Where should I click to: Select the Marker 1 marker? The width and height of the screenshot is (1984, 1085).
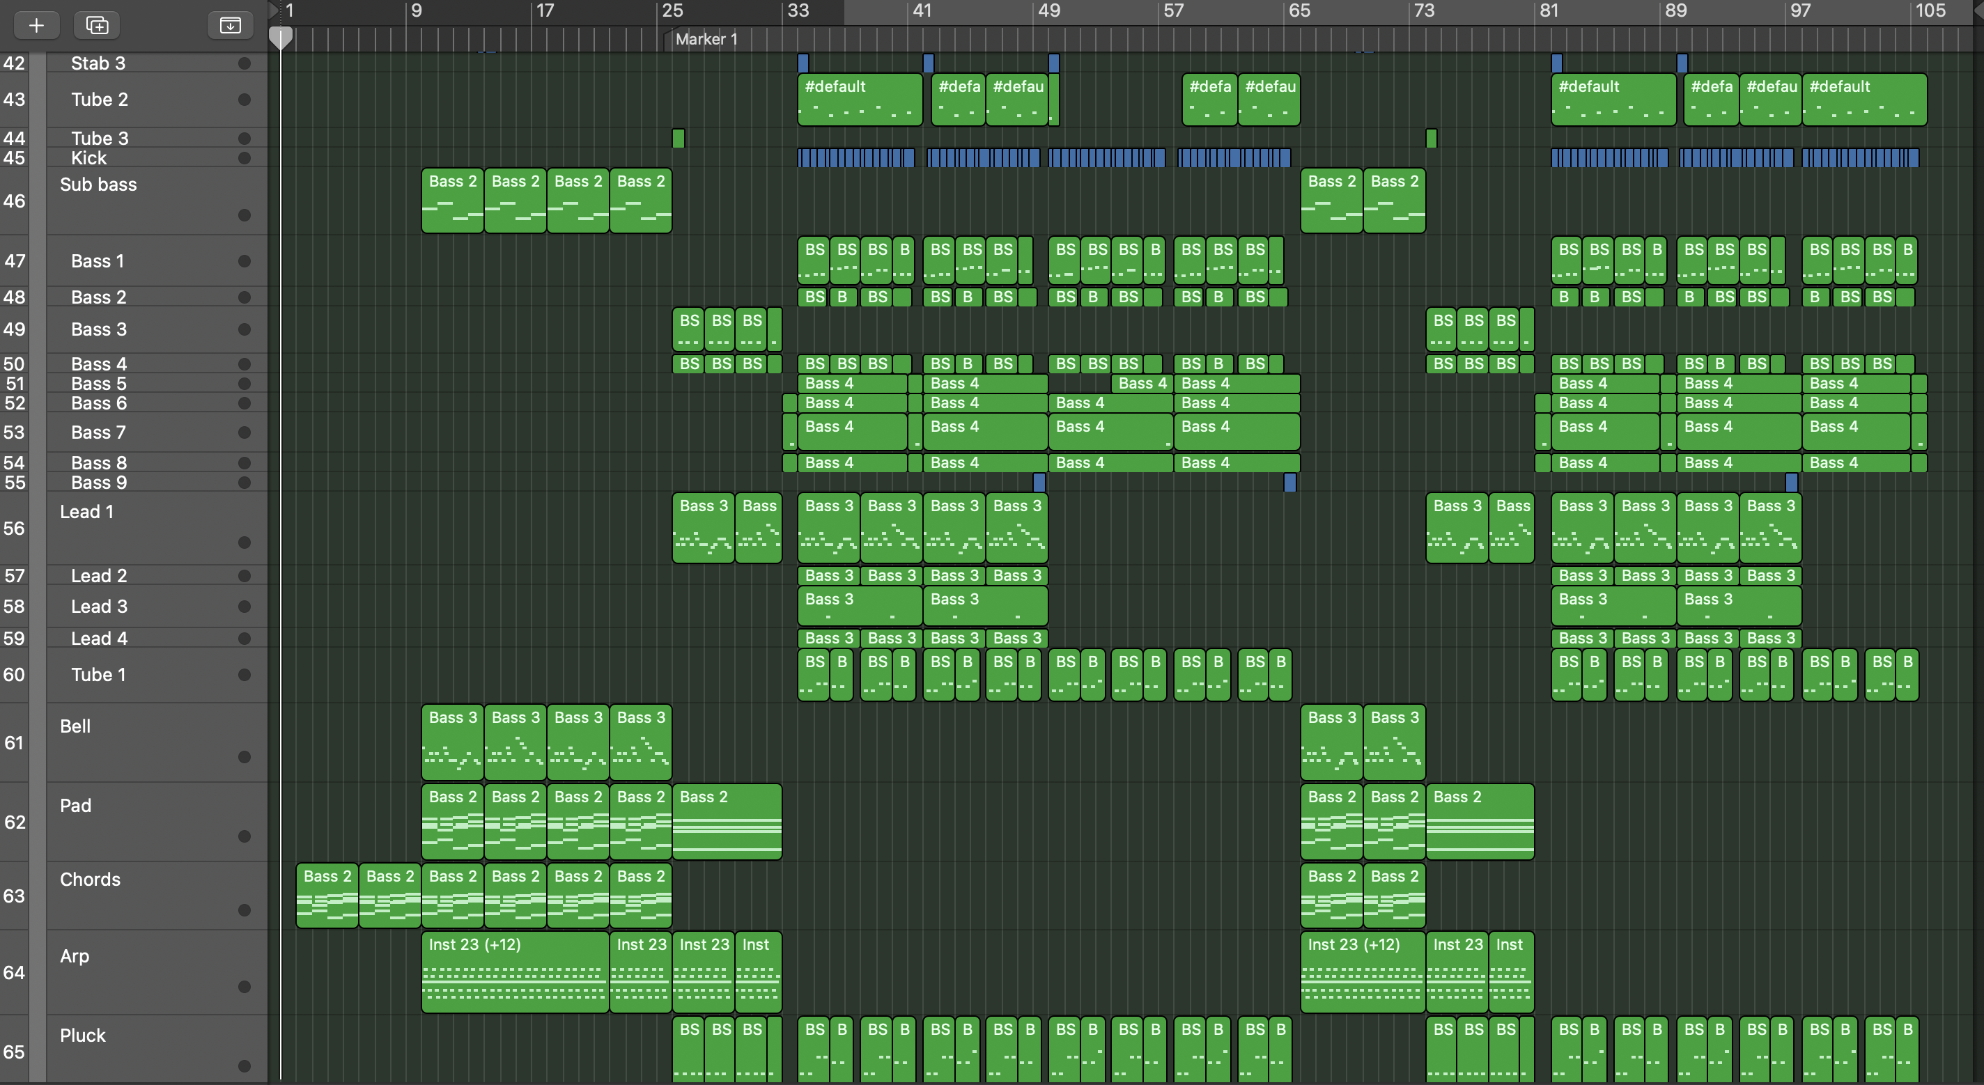[x=706, y=39]
